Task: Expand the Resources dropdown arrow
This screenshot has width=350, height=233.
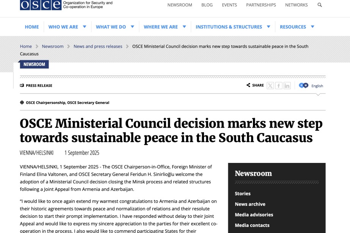Action: coord(312,27)
